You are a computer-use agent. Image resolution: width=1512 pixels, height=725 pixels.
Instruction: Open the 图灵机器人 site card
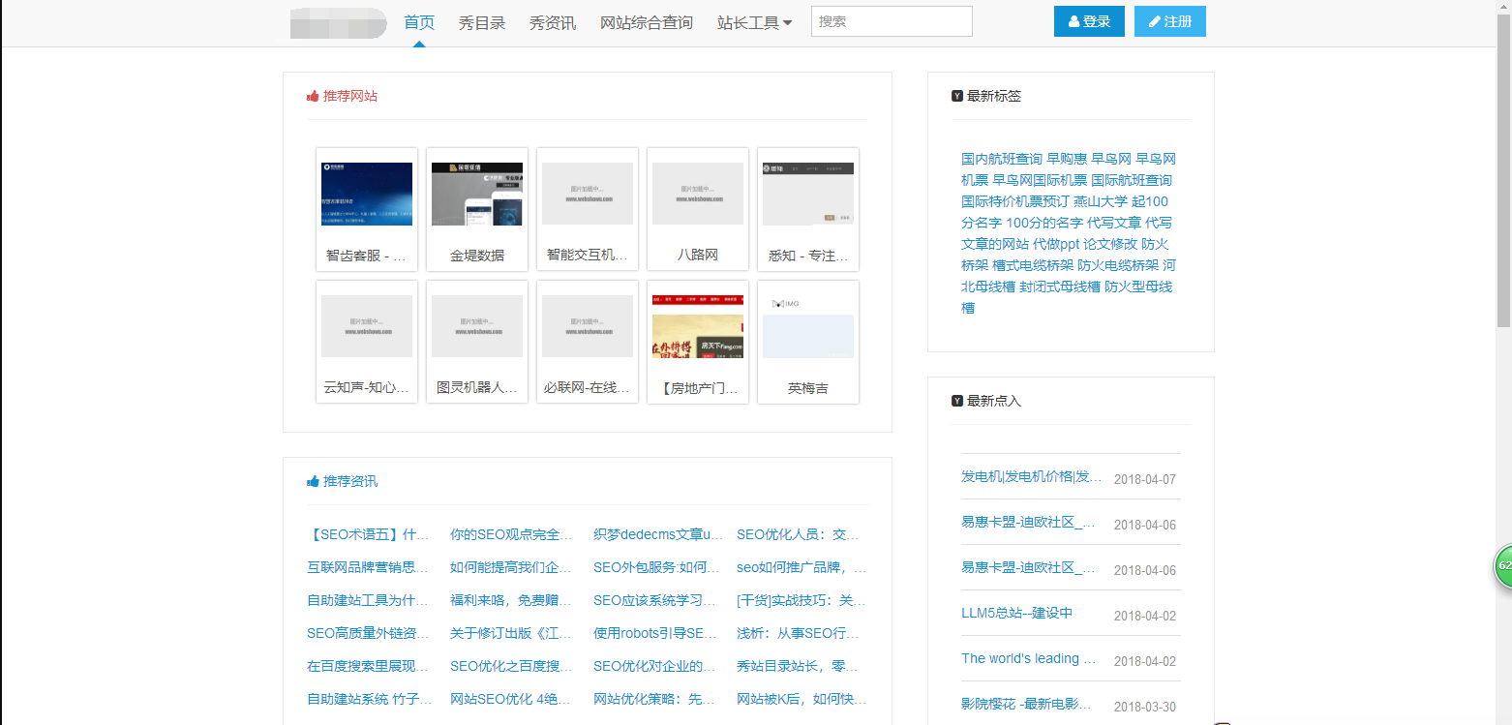477,342
